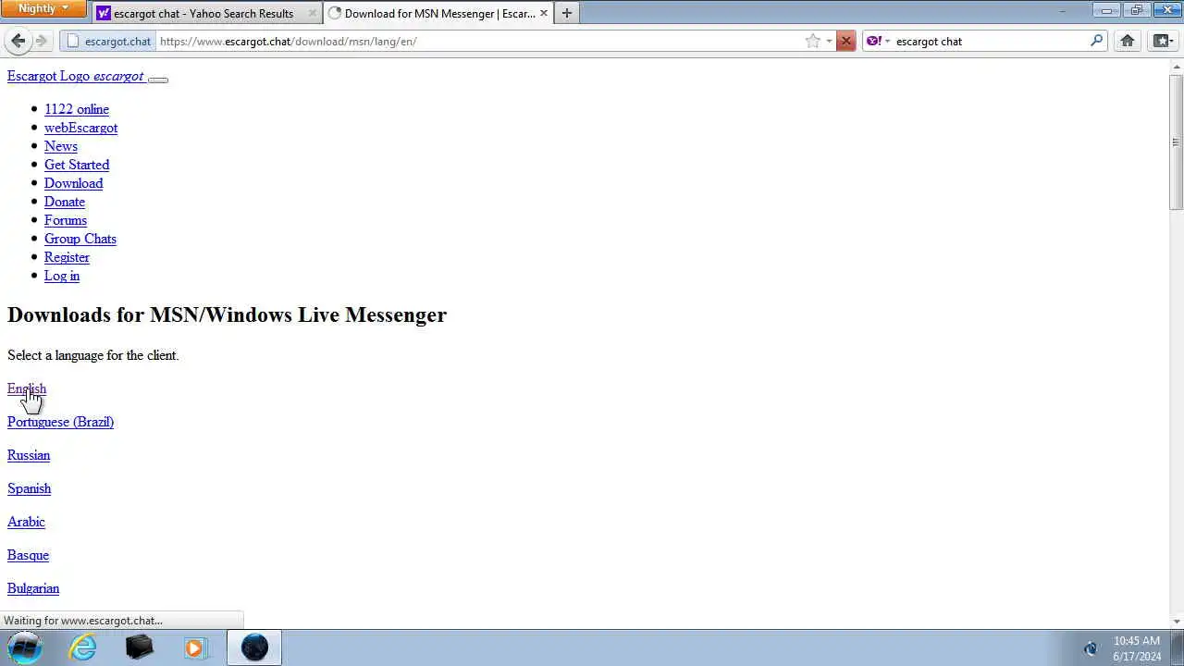
Task: Click the Escargot Logo link
Action: pyautogui.click(x=75, y=76)
